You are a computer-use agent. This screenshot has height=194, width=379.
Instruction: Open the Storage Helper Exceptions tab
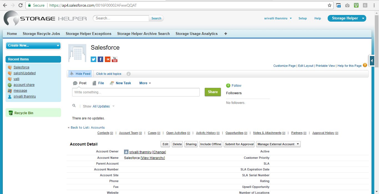89,34
